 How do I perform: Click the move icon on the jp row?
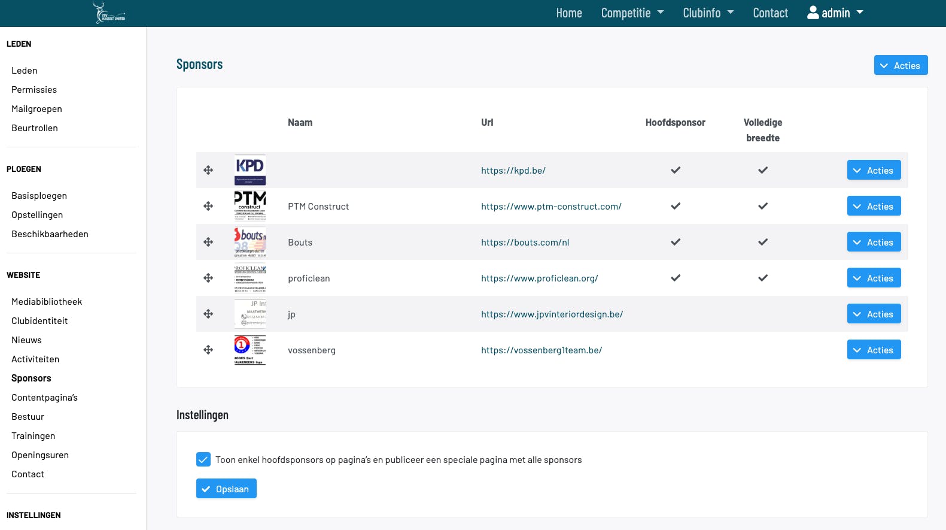point(208,314)
